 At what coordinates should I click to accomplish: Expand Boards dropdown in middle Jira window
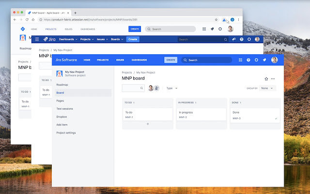pyautogui.click(x=117, y=39)
